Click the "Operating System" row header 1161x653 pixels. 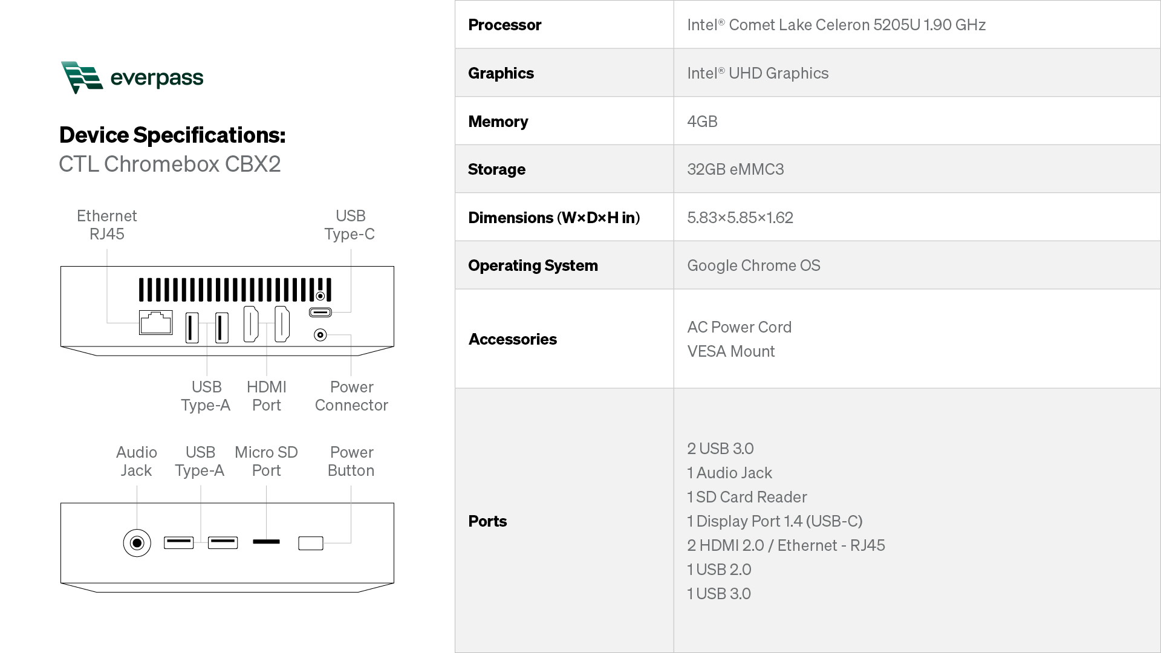(x=533, y=265)
